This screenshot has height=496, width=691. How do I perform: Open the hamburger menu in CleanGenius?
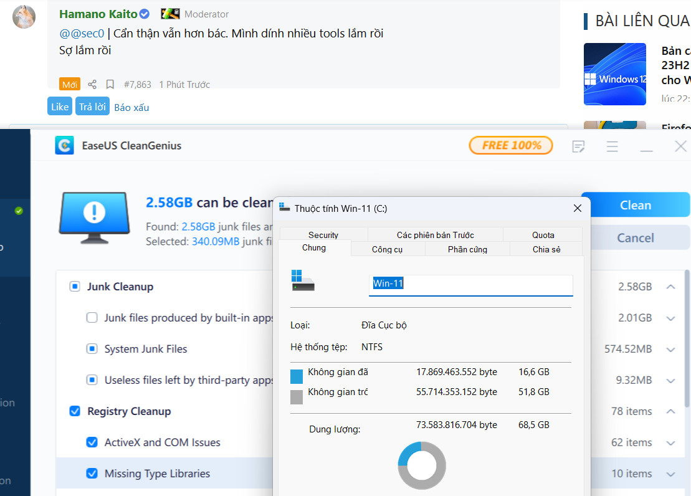point(612,146)
